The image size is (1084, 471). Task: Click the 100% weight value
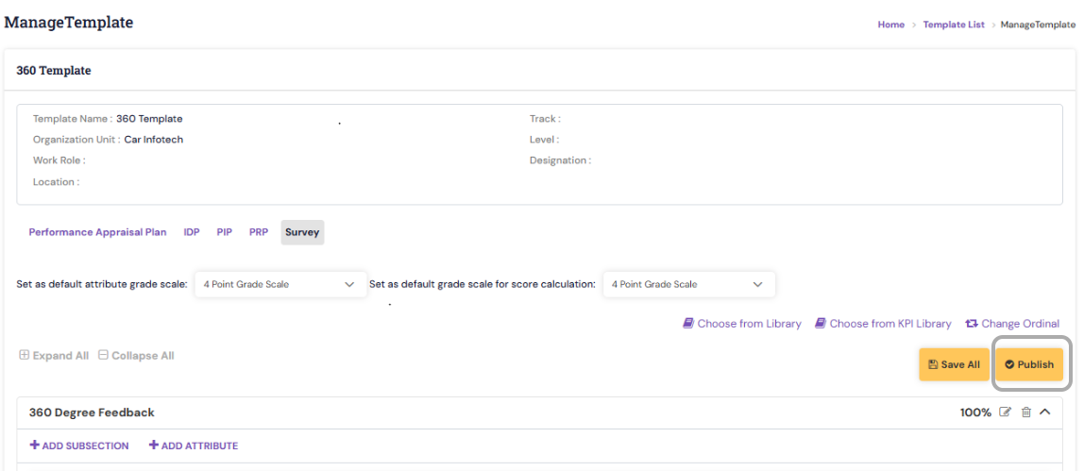point(975,412)
